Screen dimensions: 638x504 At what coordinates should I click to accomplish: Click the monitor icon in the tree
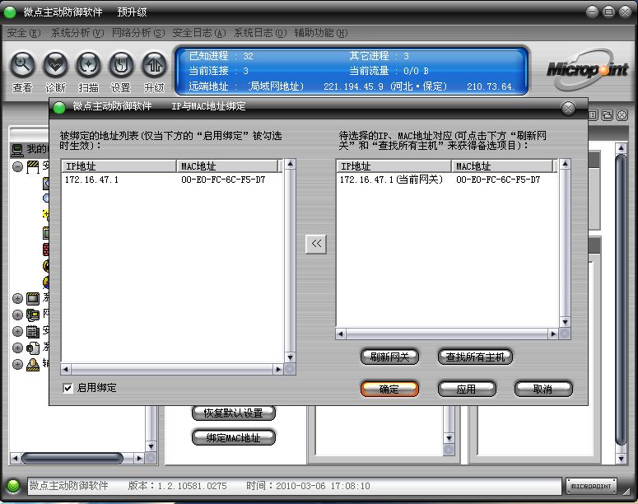pyautogui.click(x=33, y=298)
